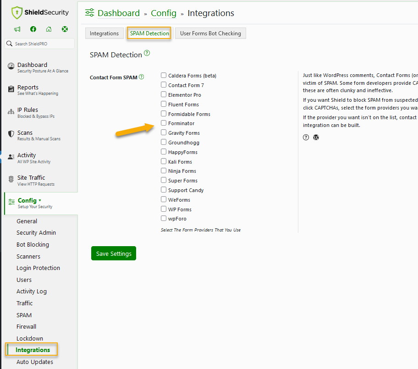This screenshot has width=418, height=369.
Task: Enable the WeForms checkbox
Action: [164, 199]
